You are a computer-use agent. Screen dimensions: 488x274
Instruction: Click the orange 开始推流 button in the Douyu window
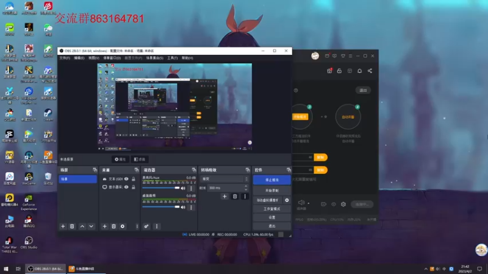click(300, 117)
